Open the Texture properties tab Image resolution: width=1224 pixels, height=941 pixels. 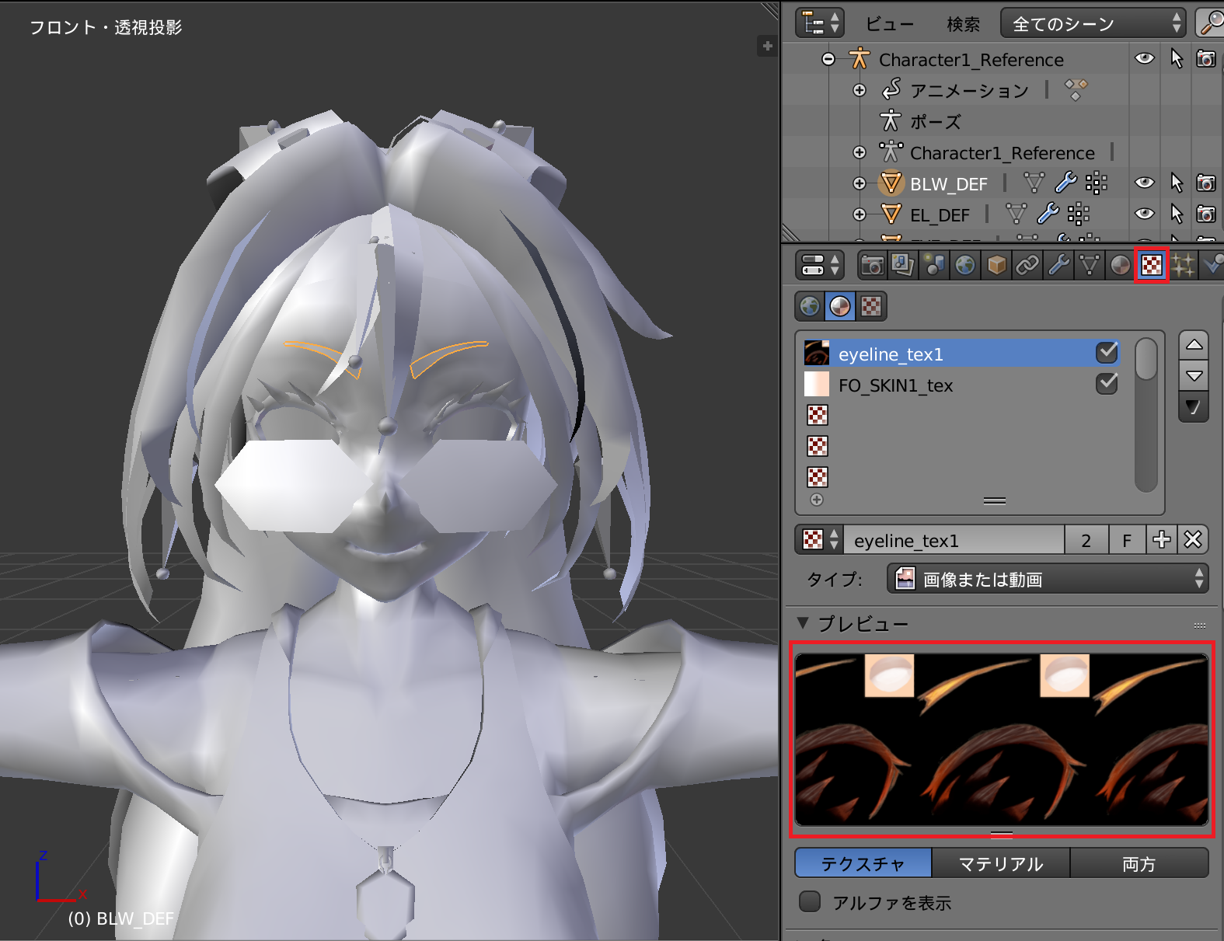coord(1152,266)
